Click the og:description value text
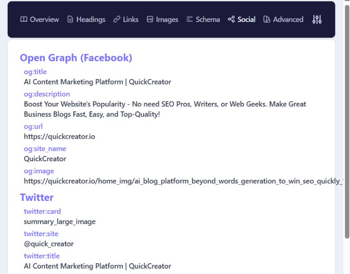 click(165, 109)
